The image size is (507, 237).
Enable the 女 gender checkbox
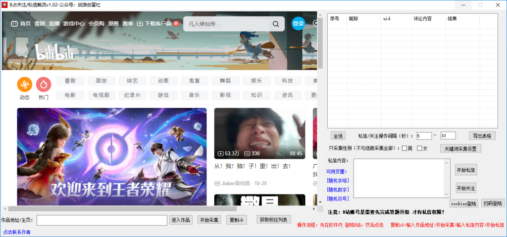420,148
